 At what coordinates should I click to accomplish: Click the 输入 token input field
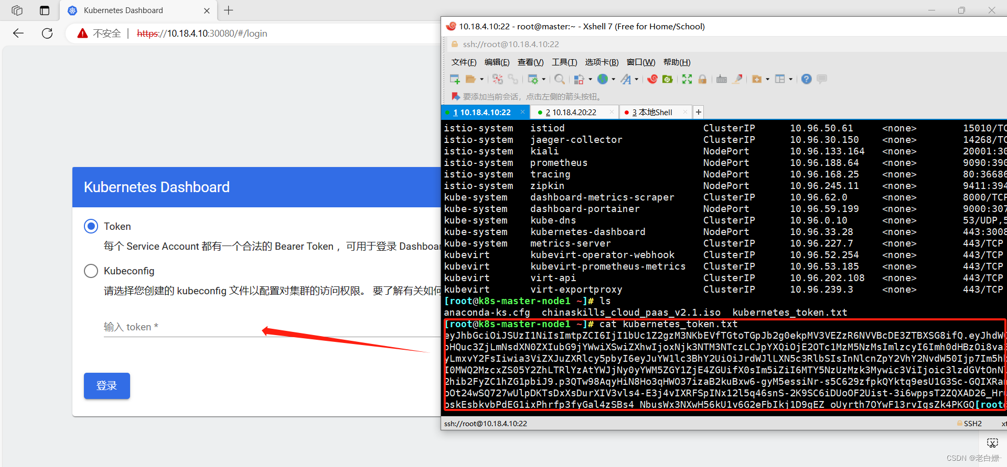point(272,327)
